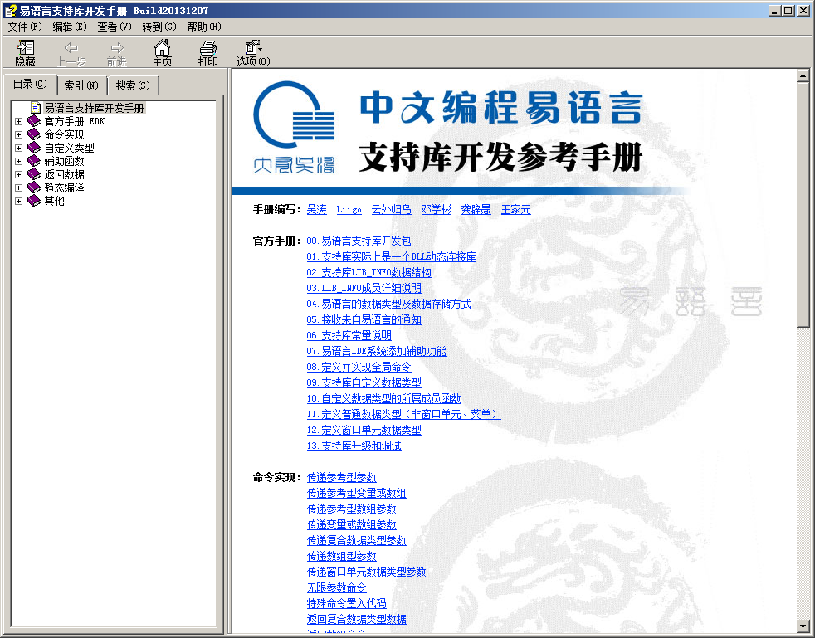This screenshot has height=638, width=815.
Task: Open link 04.易语言的数据类型及数据存储方式
Action: coord(388,304)
